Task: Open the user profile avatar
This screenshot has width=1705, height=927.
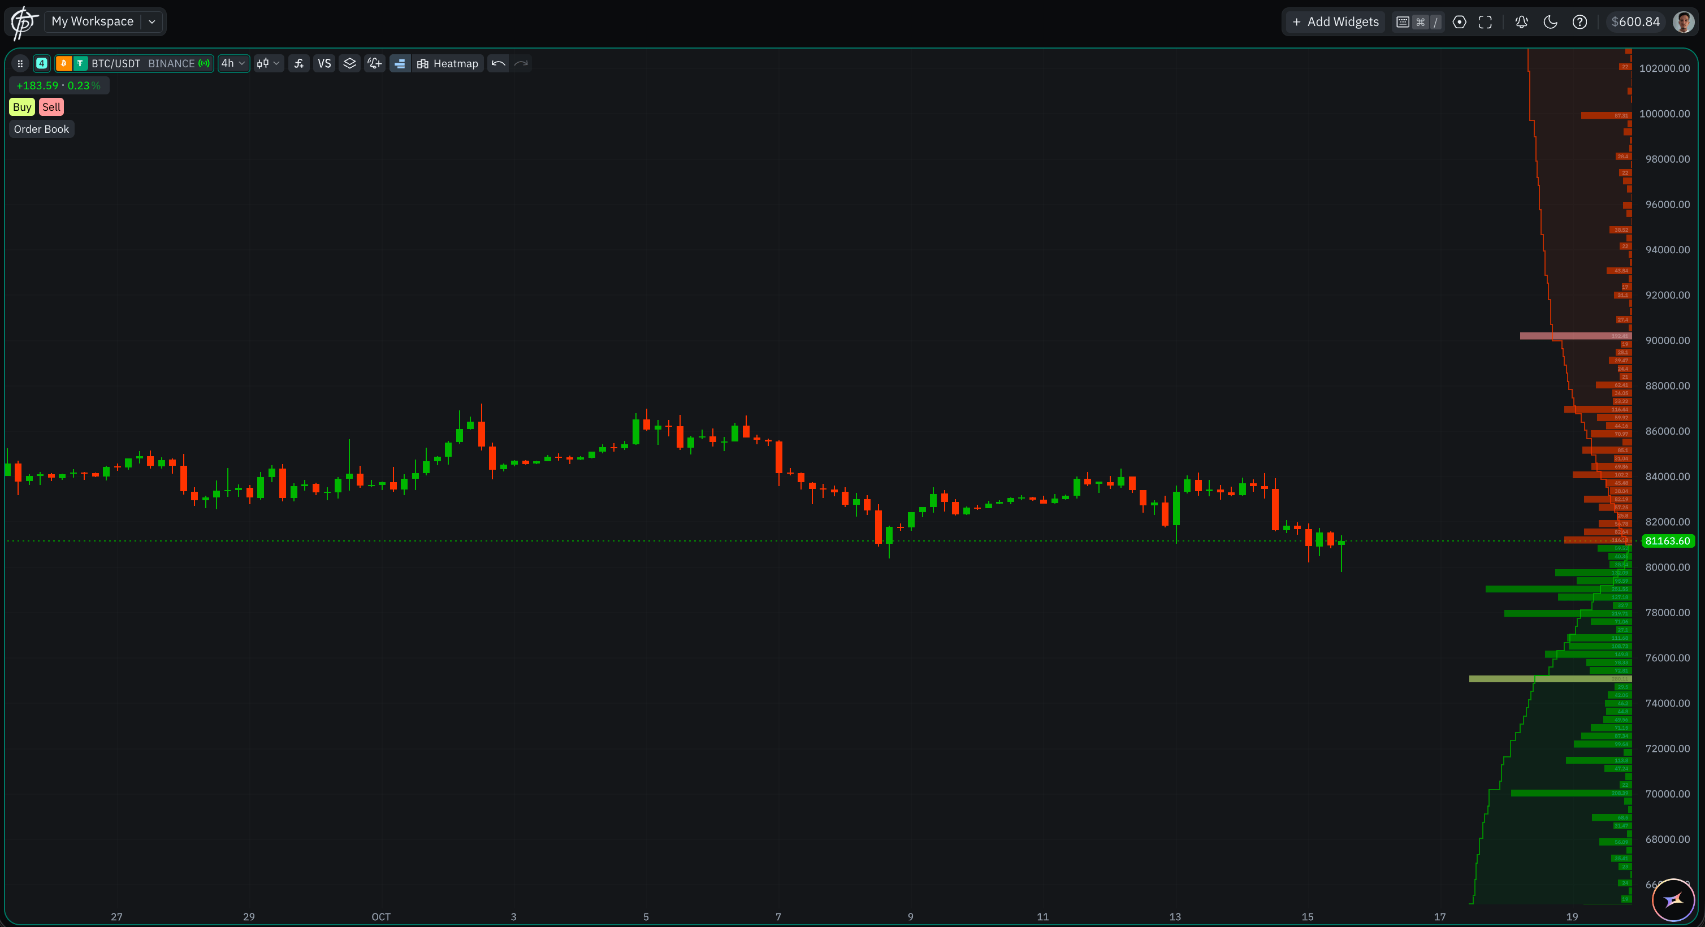Action: pyautogui.click(x=1683, y=22)
